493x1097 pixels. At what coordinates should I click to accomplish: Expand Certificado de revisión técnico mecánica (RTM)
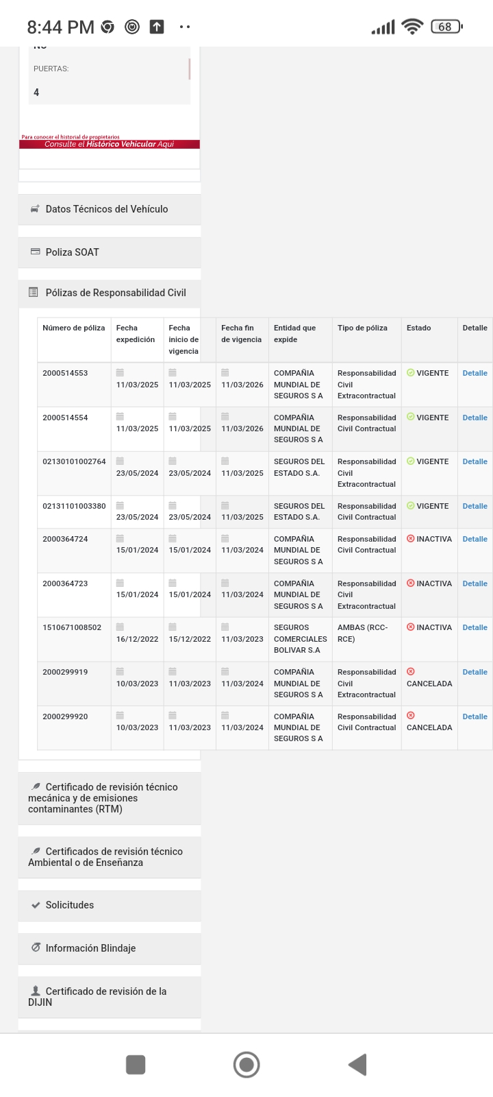tap(110, 798)
